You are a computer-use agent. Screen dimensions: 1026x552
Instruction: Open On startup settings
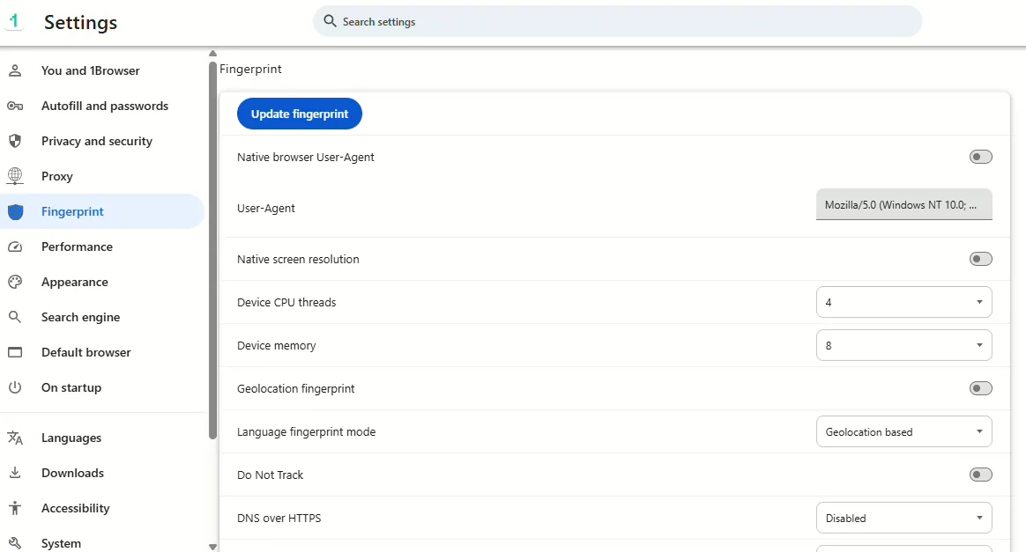(102, 388)
